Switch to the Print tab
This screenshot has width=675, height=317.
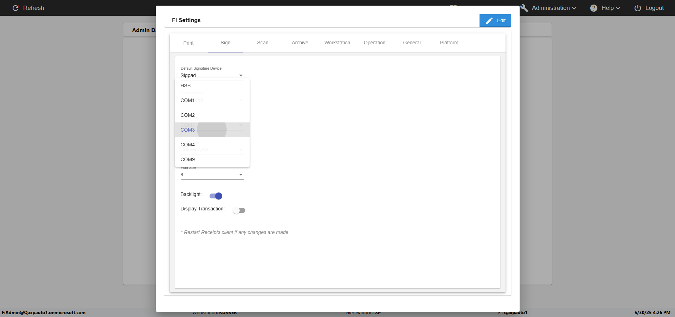click(188, 43)
